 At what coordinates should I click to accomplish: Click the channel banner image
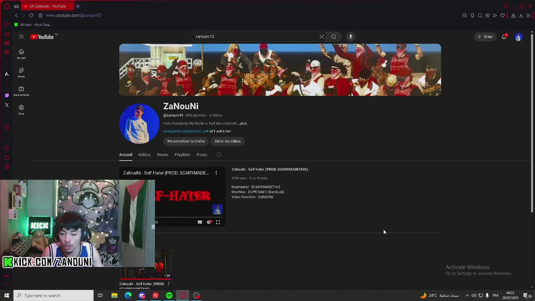[x=280, y=70]
